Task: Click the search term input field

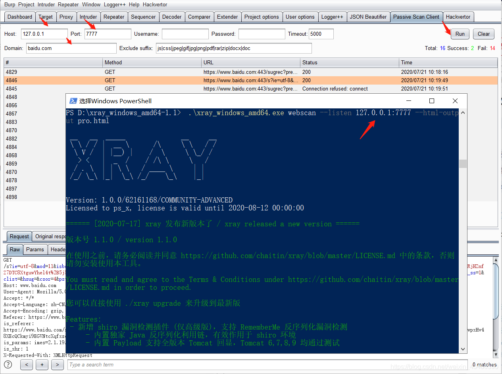Action: click(159, 364)
